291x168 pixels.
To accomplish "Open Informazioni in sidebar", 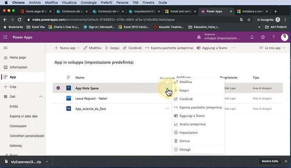I will point(18,67).
